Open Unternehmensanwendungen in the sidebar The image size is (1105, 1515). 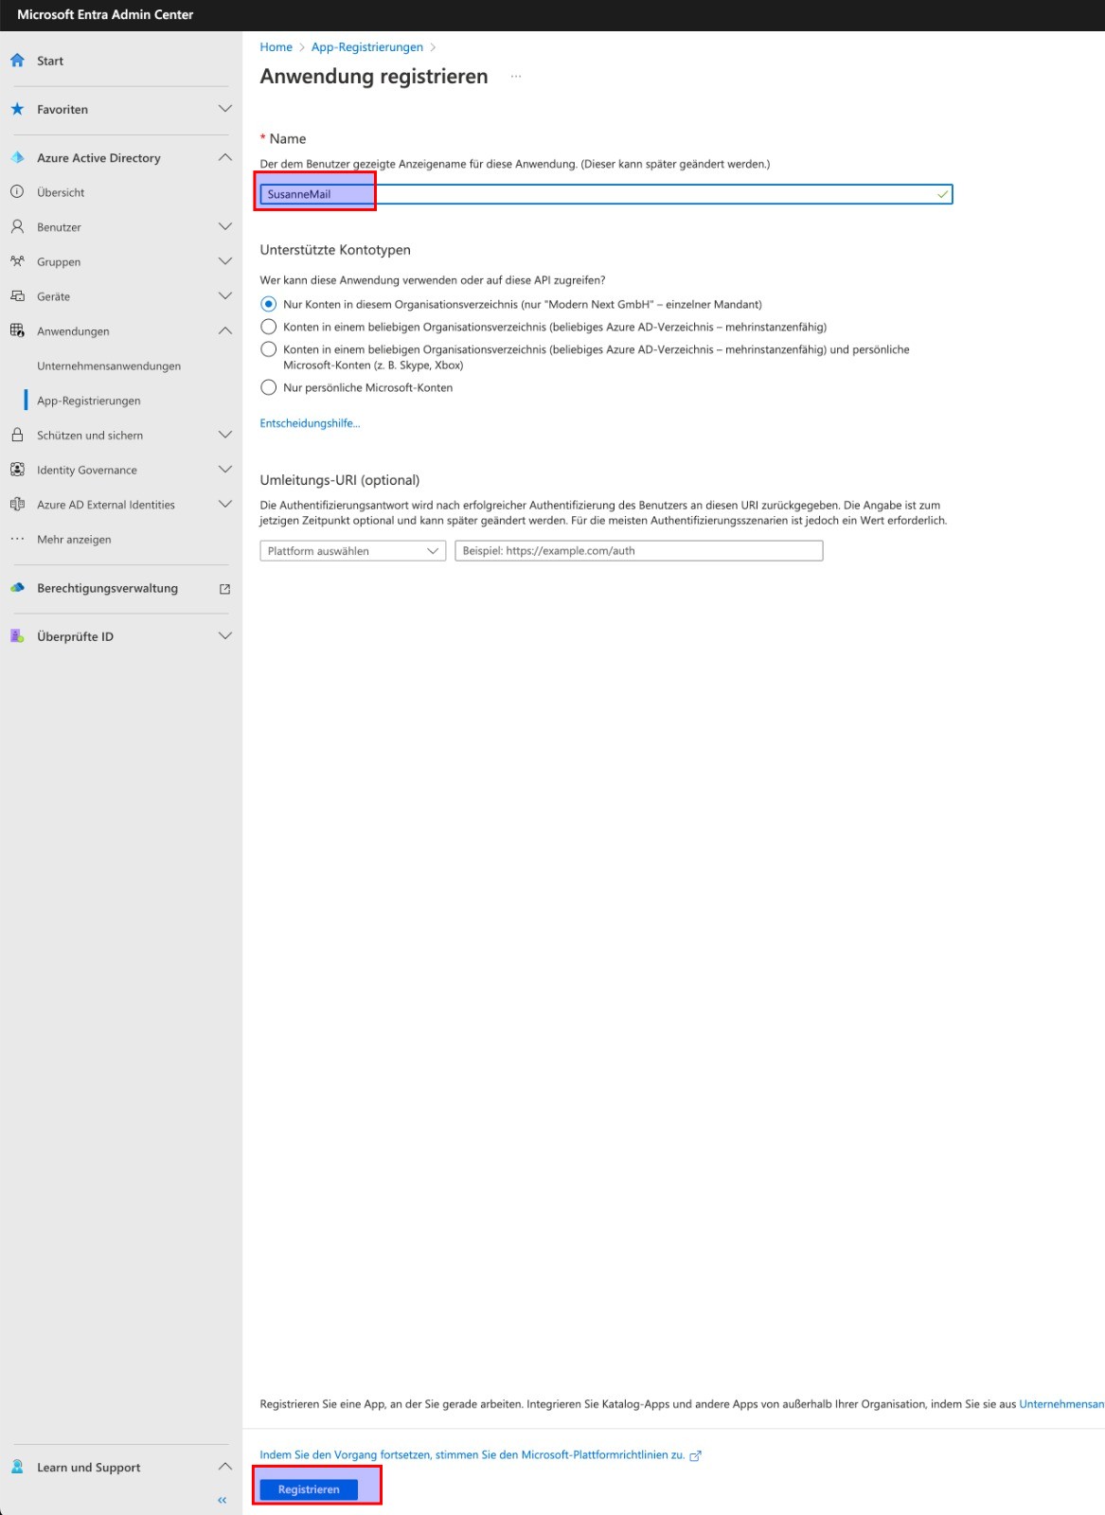(109, 366)
